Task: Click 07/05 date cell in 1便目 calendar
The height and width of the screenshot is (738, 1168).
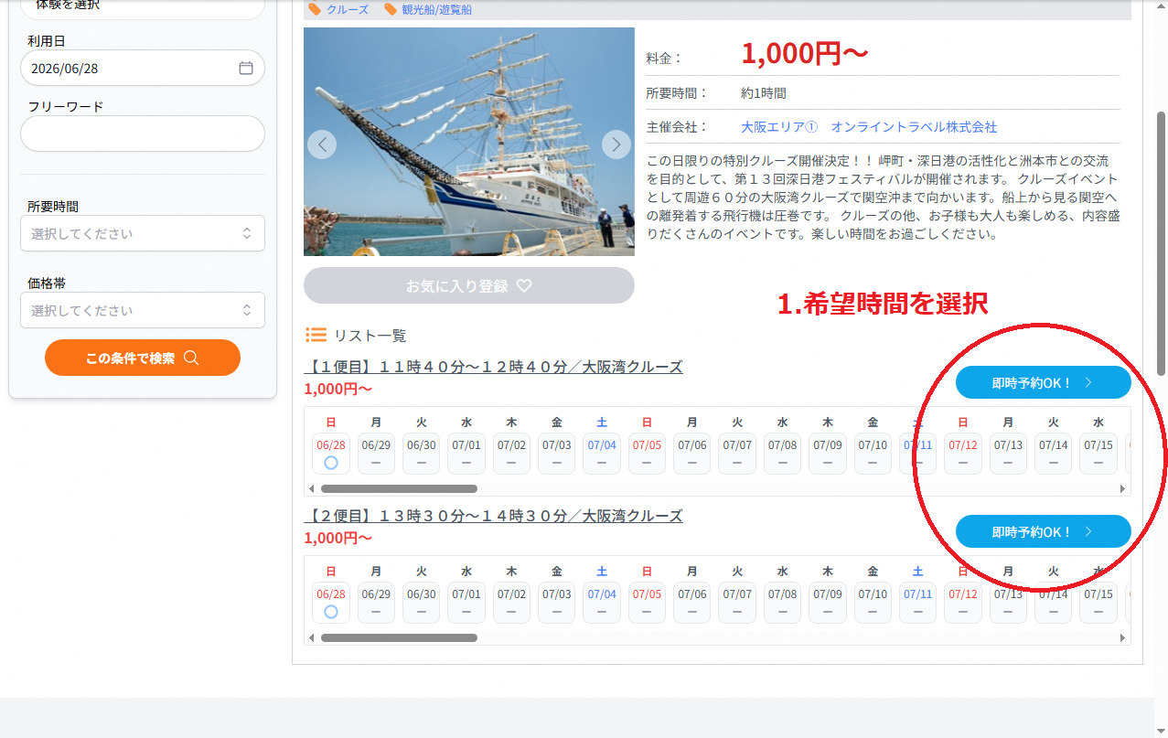Action: (x=647, y=454)
